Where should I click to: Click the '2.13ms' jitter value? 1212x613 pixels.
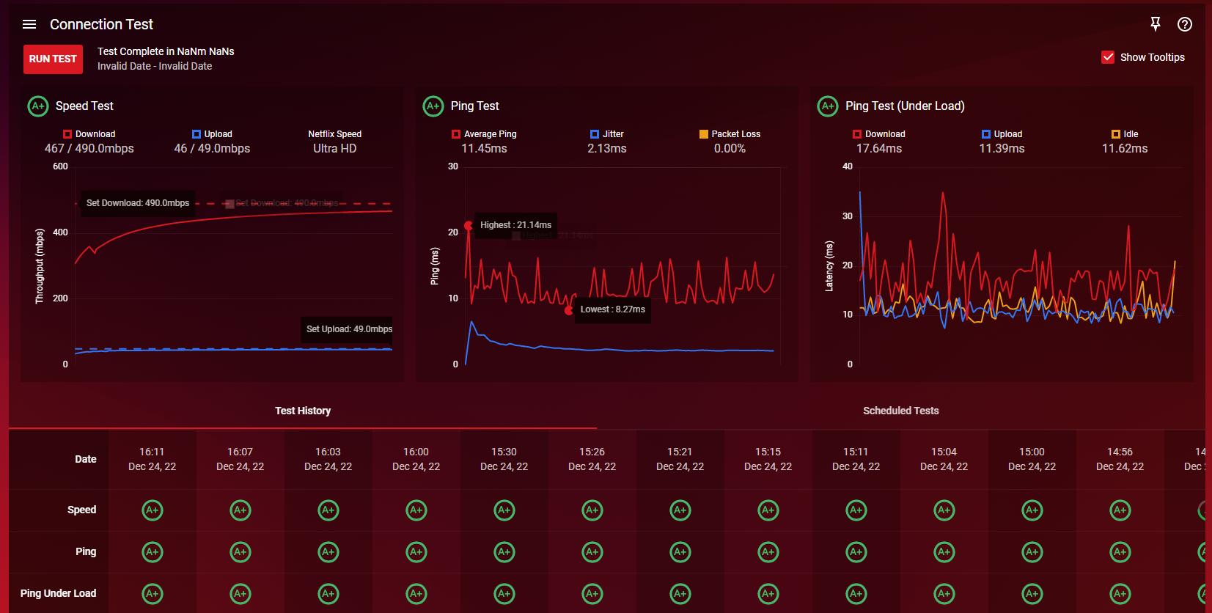(x=607, y=149)
